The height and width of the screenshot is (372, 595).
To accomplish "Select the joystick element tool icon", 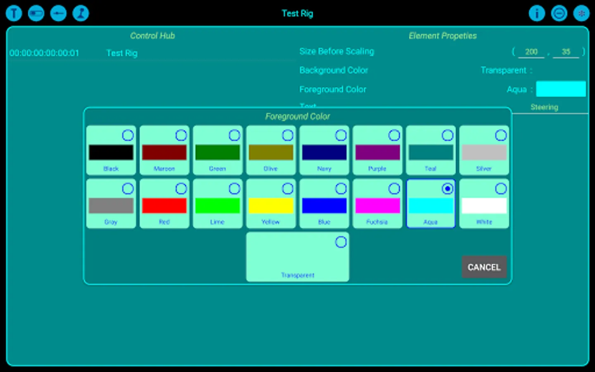I will click(x=81, y=13).
